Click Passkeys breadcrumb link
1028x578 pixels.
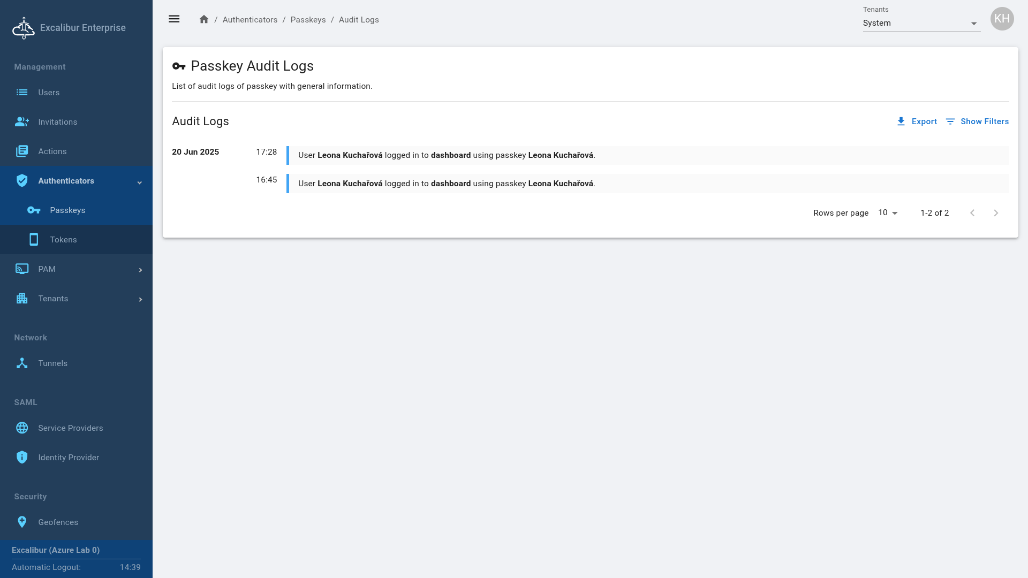coord(308,20)
